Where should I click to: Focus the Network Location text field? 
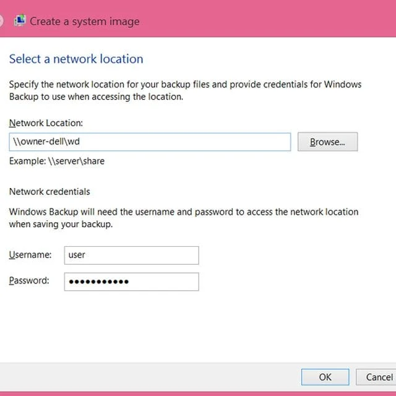point(150,142)
